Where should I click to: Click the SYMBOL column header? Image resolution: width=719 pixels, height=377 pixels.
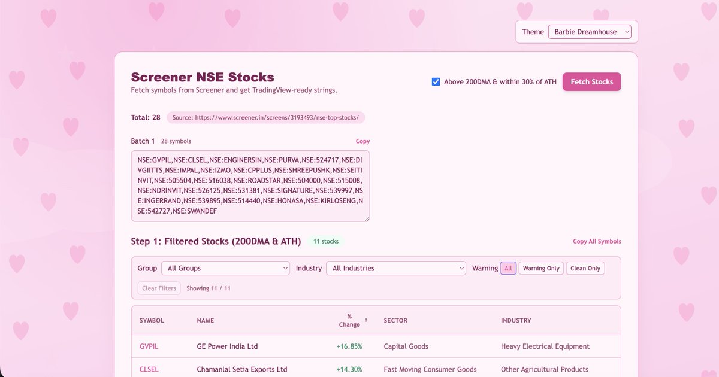click(x=152, y=321)
